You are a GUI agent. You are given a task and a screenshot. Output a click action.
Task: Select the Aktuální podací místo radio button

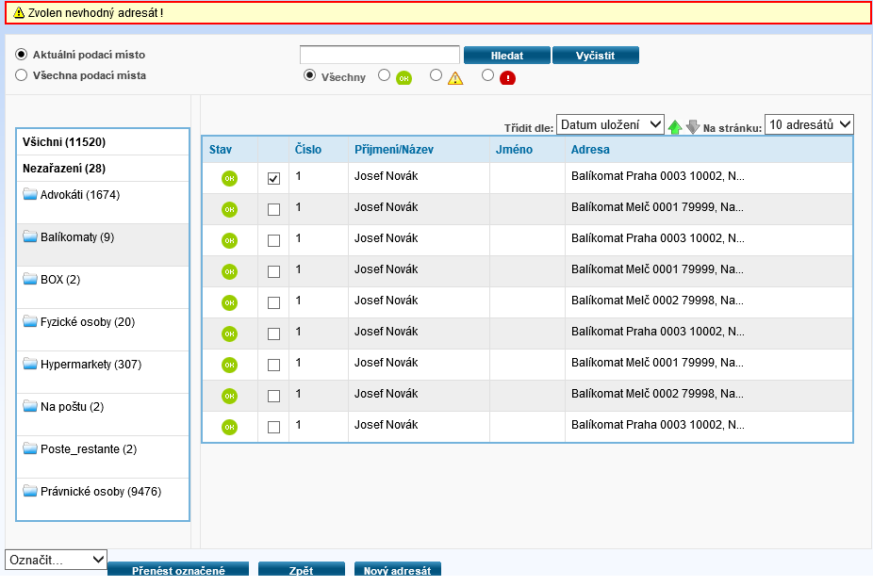[x=21, y=55]
